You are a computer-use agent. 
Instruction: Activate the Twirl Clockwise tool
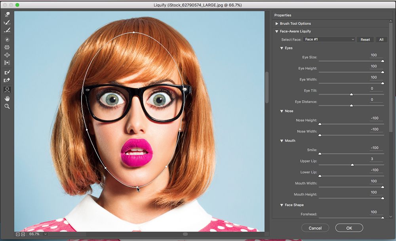pos(7,39)
